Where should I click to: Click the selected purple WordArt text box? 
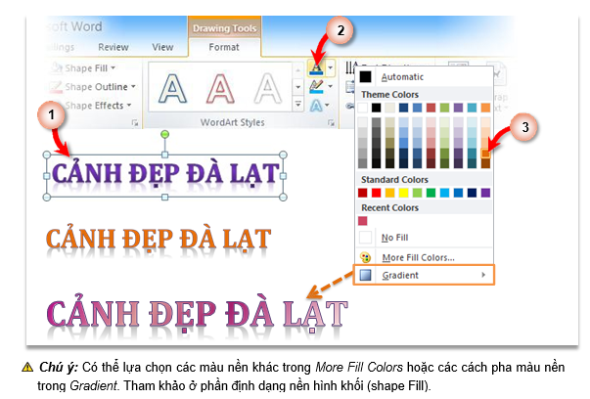[163, 173]
